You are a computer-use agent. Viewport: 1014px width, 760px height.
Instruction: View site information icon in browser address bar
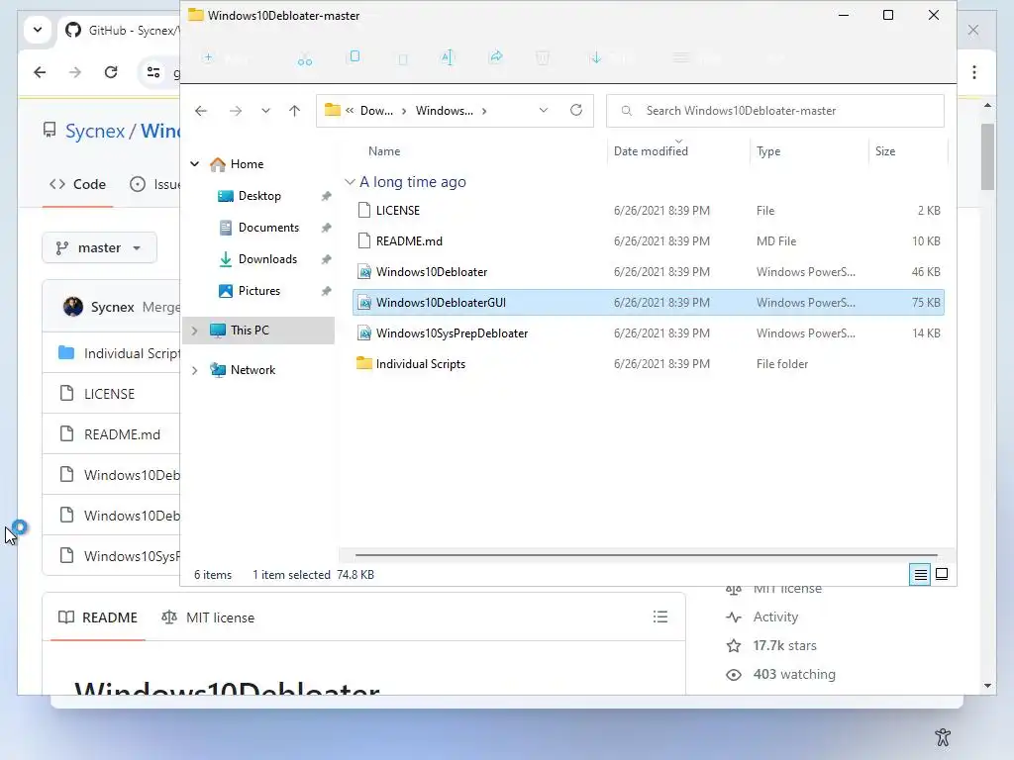click(153, 72)
